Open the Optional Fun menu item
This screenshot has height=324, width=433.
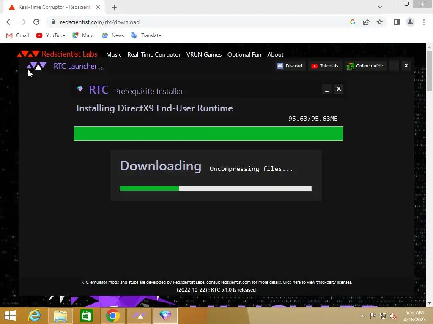(x=244, y=54)
